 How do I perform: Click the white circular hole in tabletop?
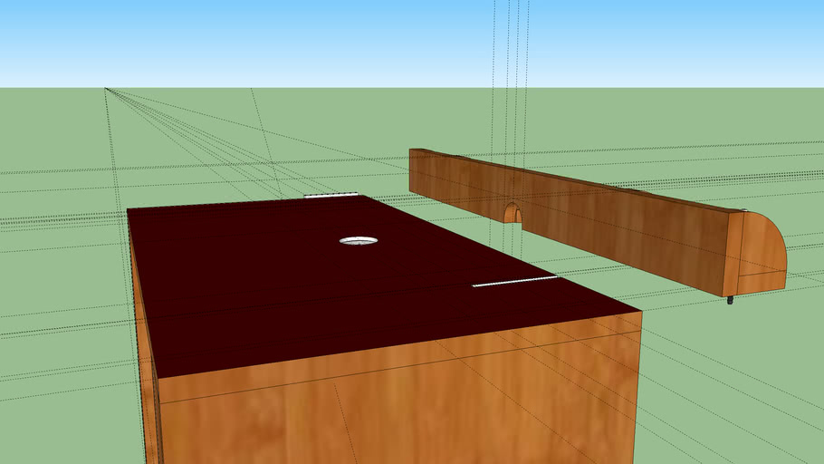coord(359,241)
